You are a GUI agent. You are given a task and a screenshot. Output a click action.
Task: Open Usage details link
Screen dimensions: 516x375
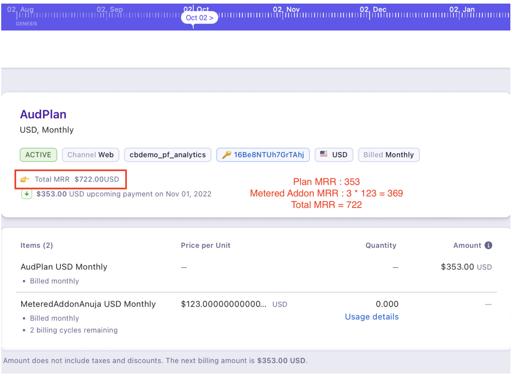click(x=372, y=317)
